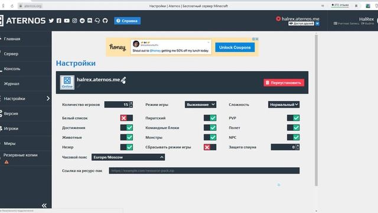Click the resource pack link input field
Viewport: 378px width, 213px height.
click(x=204, y=170)
